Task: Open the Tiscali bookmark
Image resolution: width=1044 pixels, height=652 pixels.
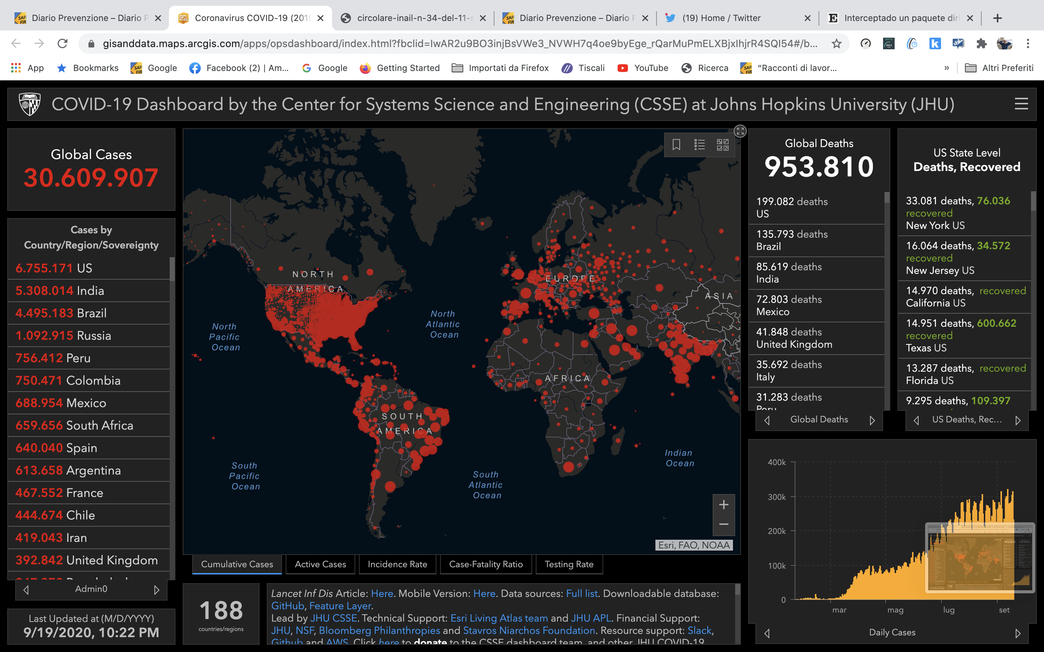Action: point(583,68)
